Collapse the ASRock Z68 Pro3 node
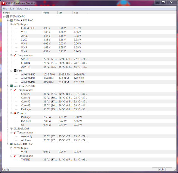The image size is (178, 173). coord(8,20)
